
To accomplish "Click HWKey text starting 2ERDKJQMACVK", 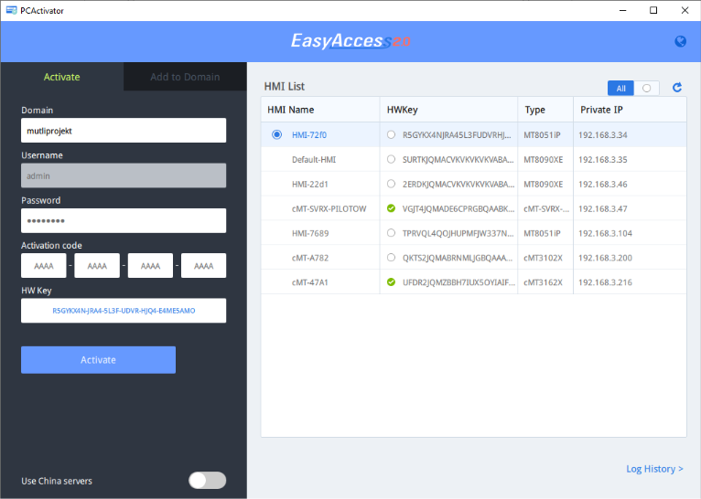I will 458,184.
